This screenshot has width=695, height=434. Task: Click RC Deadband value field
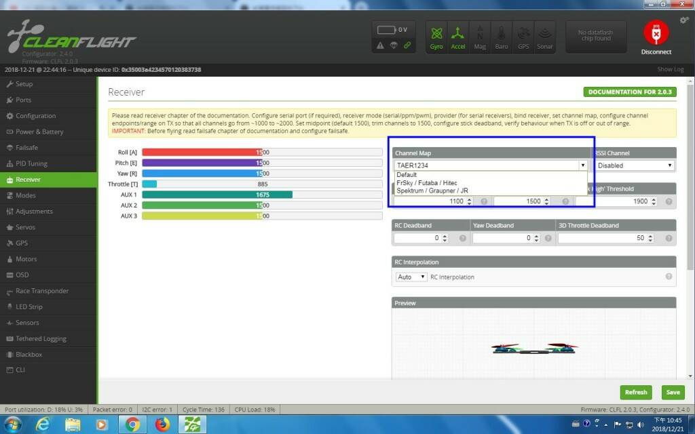421,238
